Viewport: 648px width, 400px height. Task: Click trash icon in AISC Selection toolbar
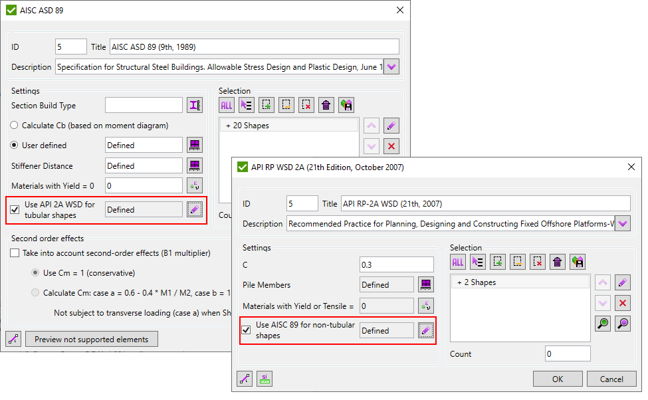point(326,105)
